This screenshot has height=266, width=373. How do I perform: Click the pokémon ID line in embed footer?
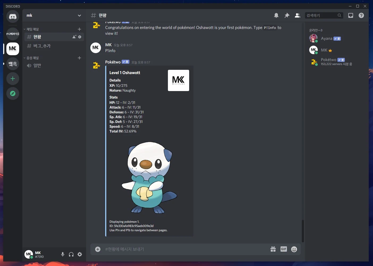coord(132,226)
